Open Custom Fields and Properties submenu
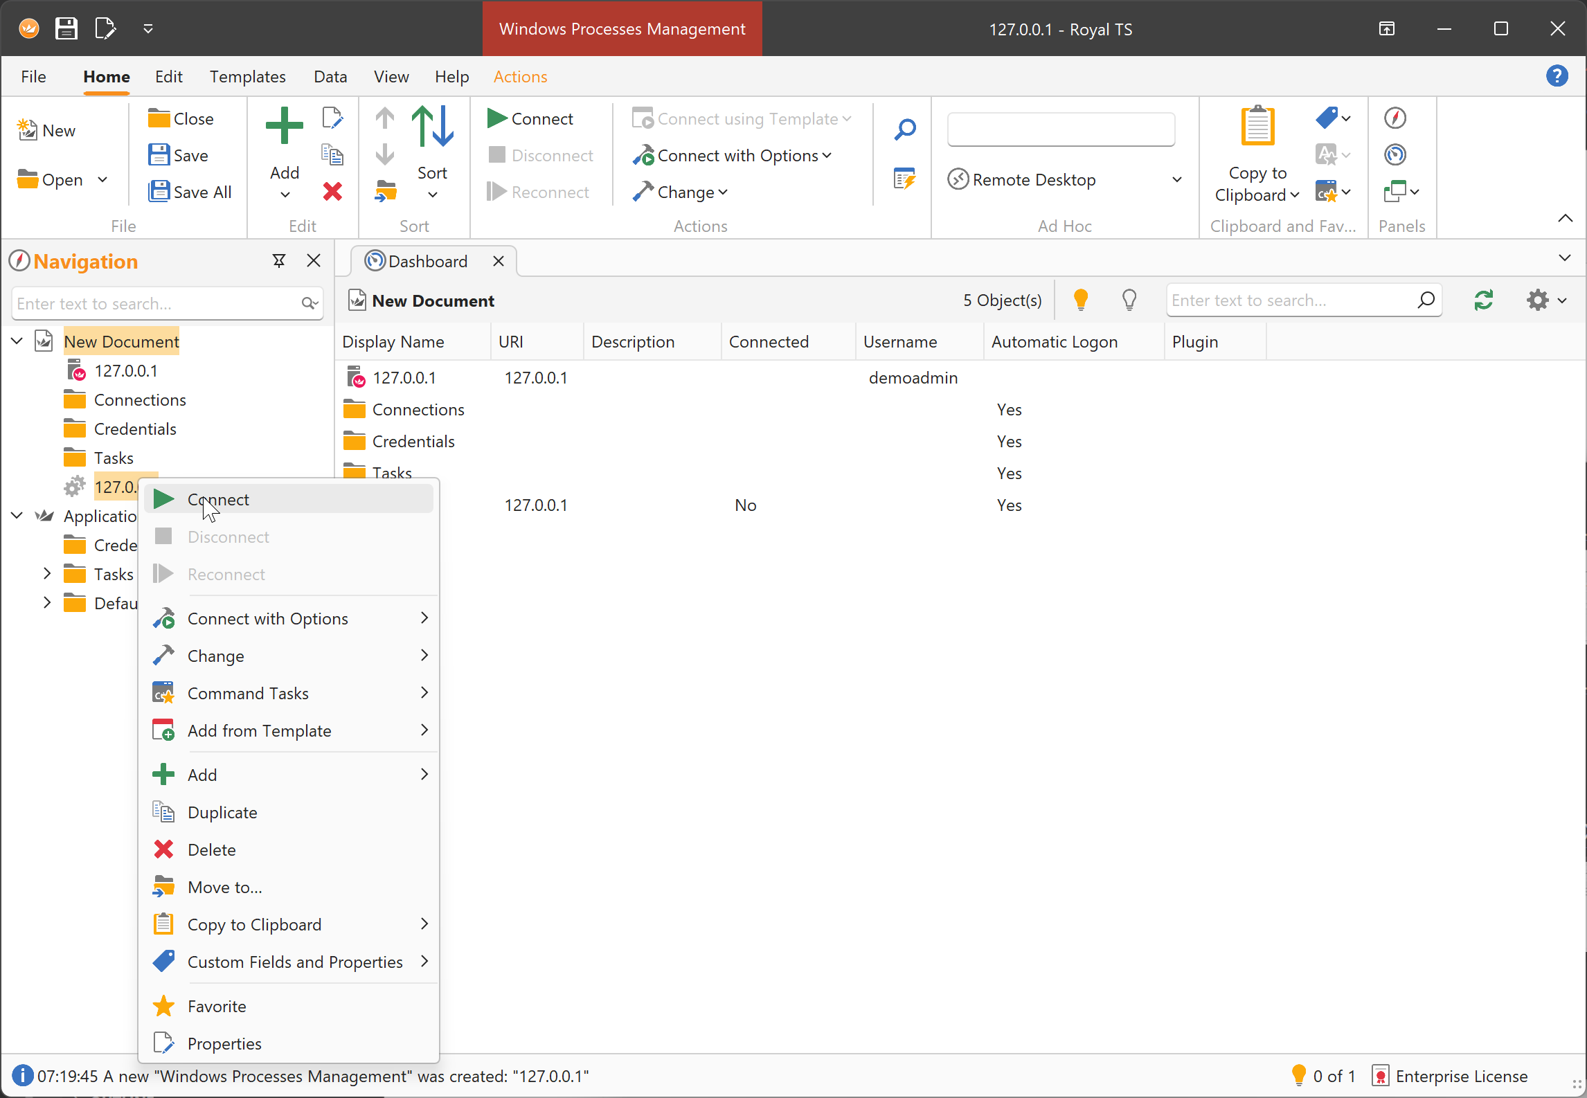1587x1098 pixels. [x=289, y=962]
